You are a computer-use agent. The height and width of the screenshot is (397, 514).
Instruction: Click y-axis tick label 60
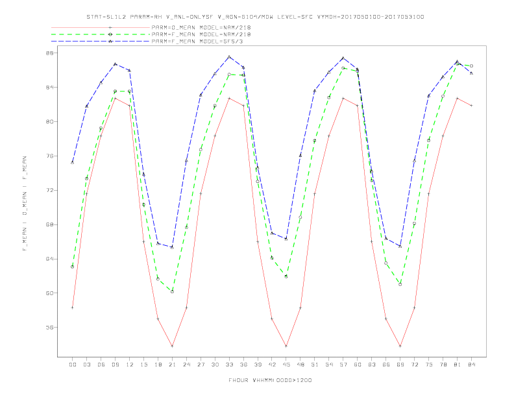point(49,293)
